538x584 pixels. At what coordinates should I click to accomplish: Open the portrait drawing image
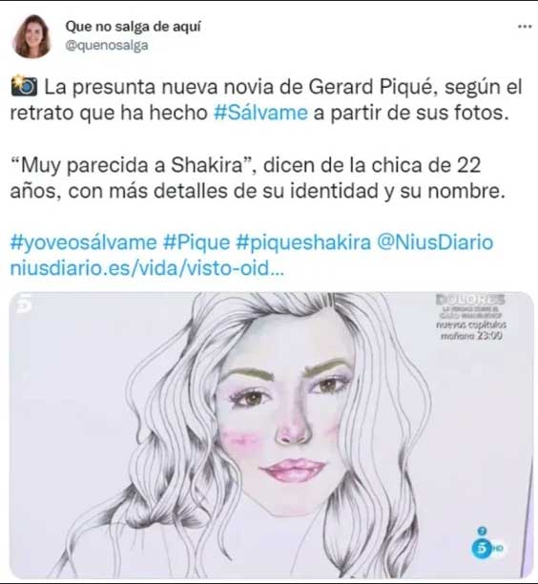[x=272, y=435]
